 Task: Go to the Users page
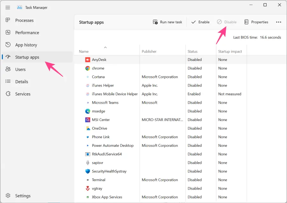click(x=37, y=69)
